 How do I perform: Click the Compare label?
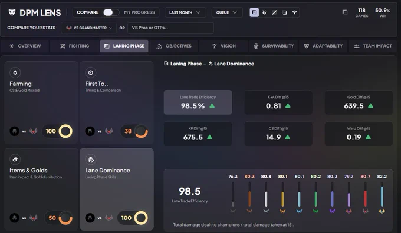(88, 12)
